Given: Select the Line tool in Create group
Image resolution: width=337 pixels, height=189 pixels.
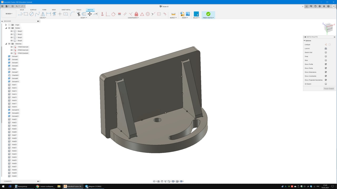Looking at the screenshot, I should 20,14.
